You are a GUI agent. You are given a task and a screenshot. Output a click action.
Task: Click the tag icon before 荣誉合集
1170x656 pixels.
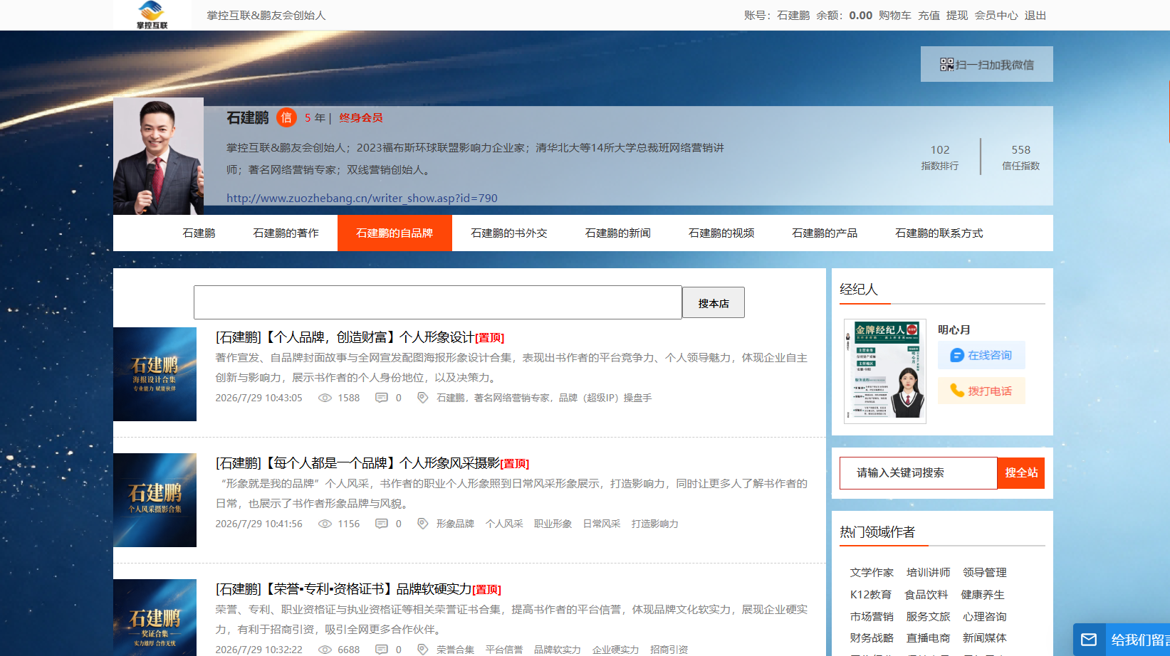coord(422,650)
